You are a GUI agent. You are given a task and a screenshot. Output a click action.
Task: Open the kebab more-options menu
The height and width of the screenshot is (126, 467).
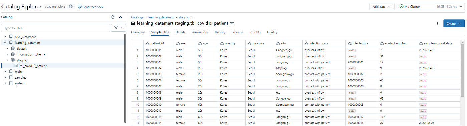(437, 24)
